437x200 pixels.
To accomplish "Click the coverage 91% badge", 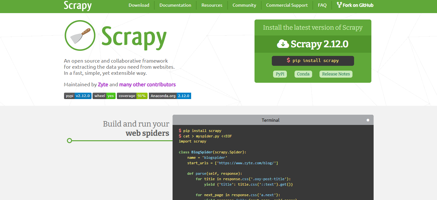I will (132, 96).
